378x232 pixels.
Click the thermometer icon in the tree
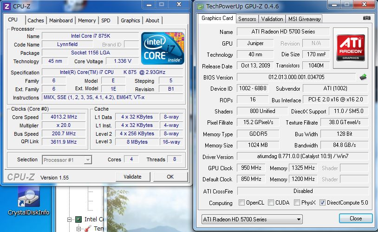88,228
